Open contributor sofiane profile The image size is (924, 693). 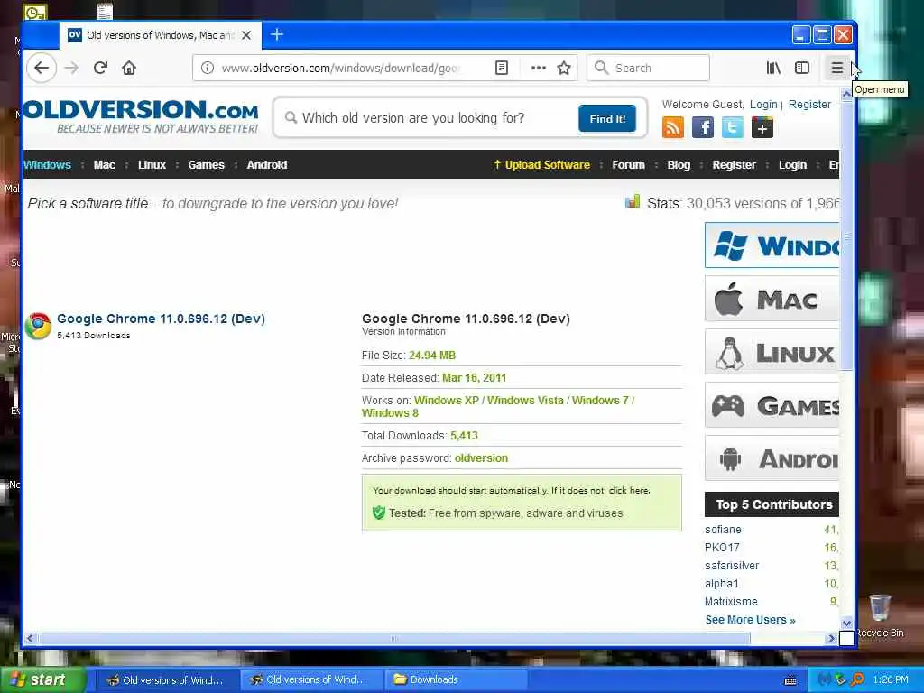coord(723,530)
